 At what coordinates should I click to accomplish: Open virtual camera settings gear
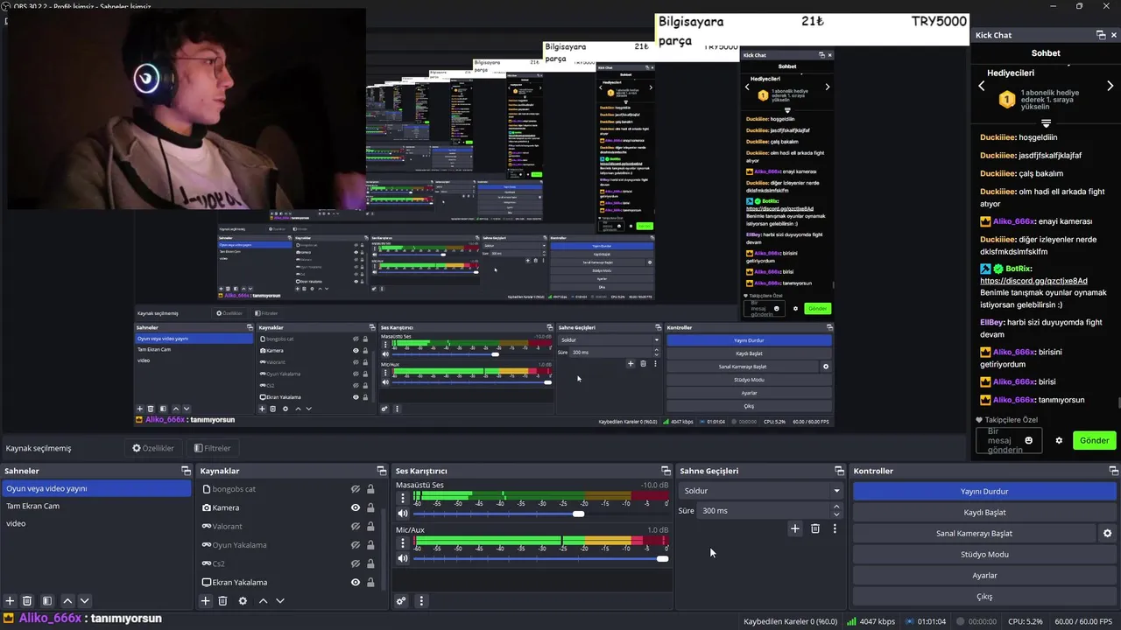(x=1107, y=533)
